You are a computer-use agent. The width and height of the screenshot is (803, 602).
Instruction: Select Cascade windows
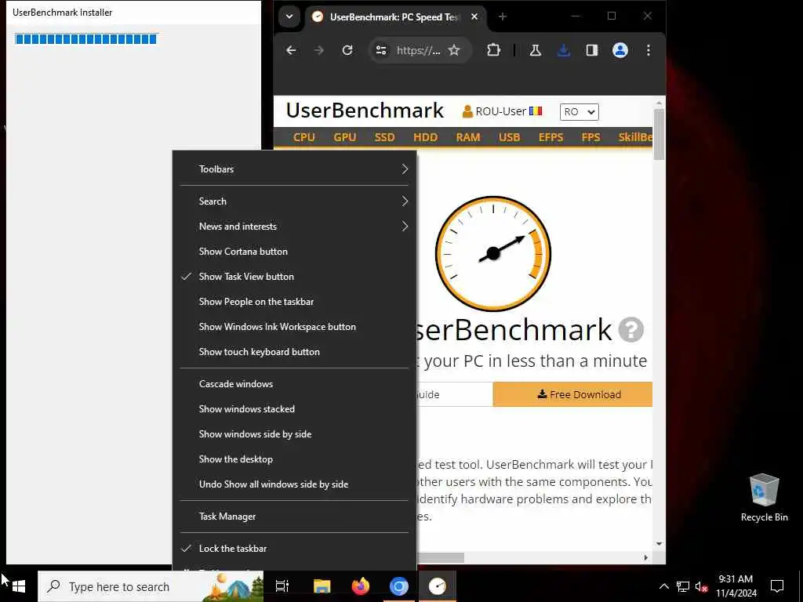(x=295, y=384)
